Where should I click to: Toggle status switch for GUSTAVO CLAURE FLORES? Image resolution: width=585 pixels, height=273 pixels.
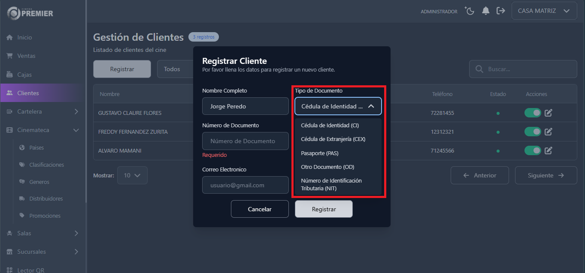[x=533, y=113]
